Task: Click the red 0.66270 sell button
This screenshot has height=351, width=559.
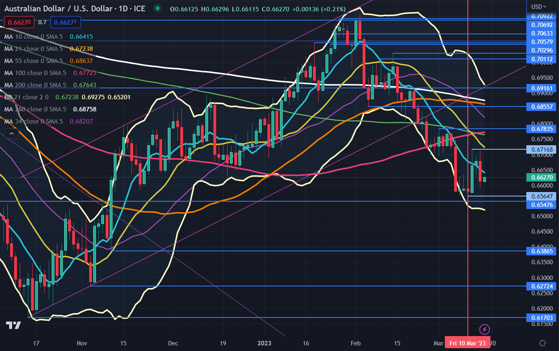Action: tap(19, 23)
